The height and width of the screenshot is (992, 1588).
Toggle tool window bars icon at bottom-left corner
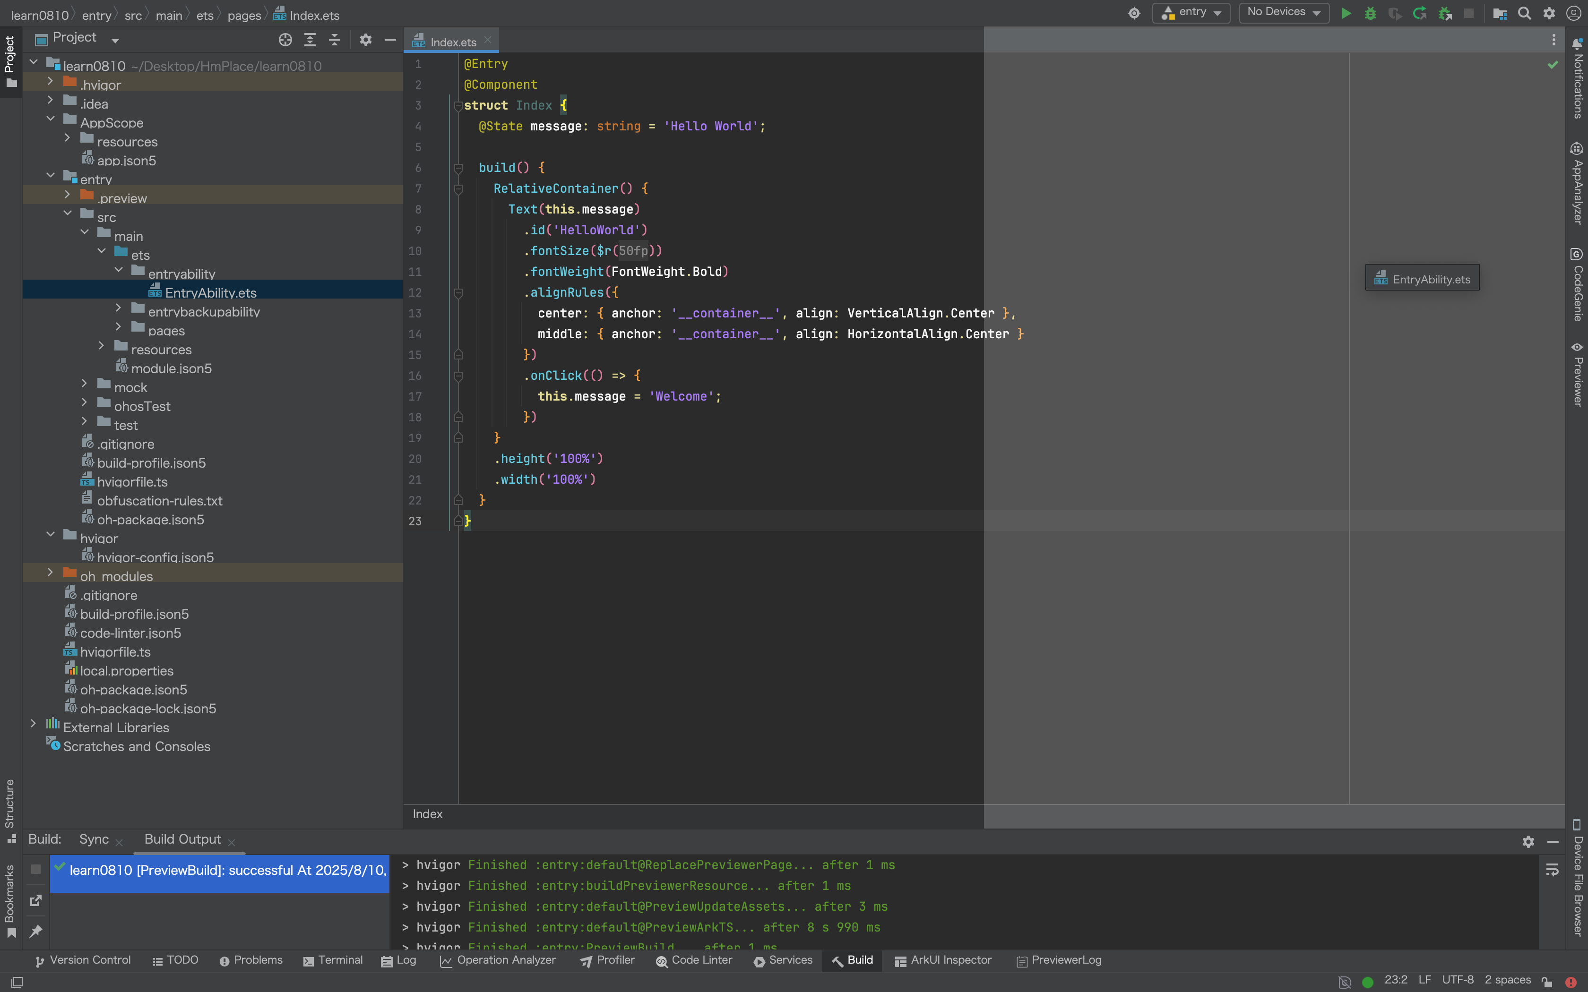[x=17, y=982]
